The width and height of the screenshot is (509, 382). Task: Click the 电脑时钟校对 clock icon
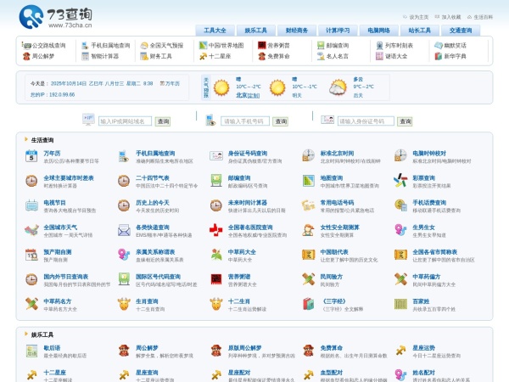tap(400, 155)
